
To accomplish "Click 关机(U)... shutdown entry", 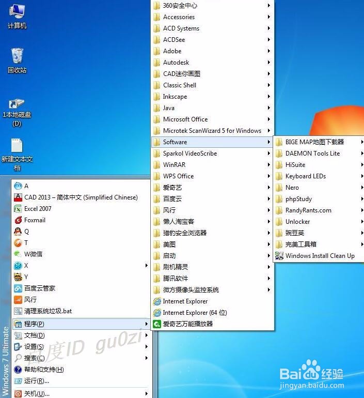I will point(81,393).
